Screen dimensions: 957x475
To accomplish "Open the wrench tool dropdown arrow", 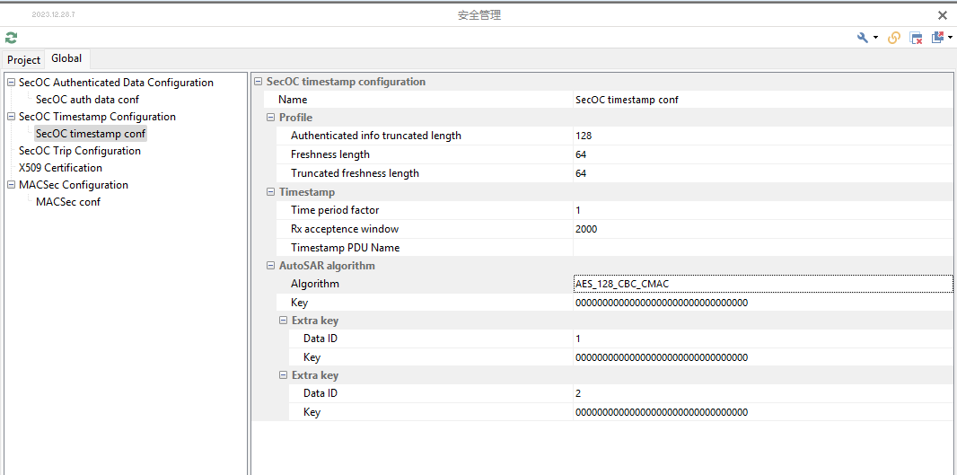I will pos(876,37).
